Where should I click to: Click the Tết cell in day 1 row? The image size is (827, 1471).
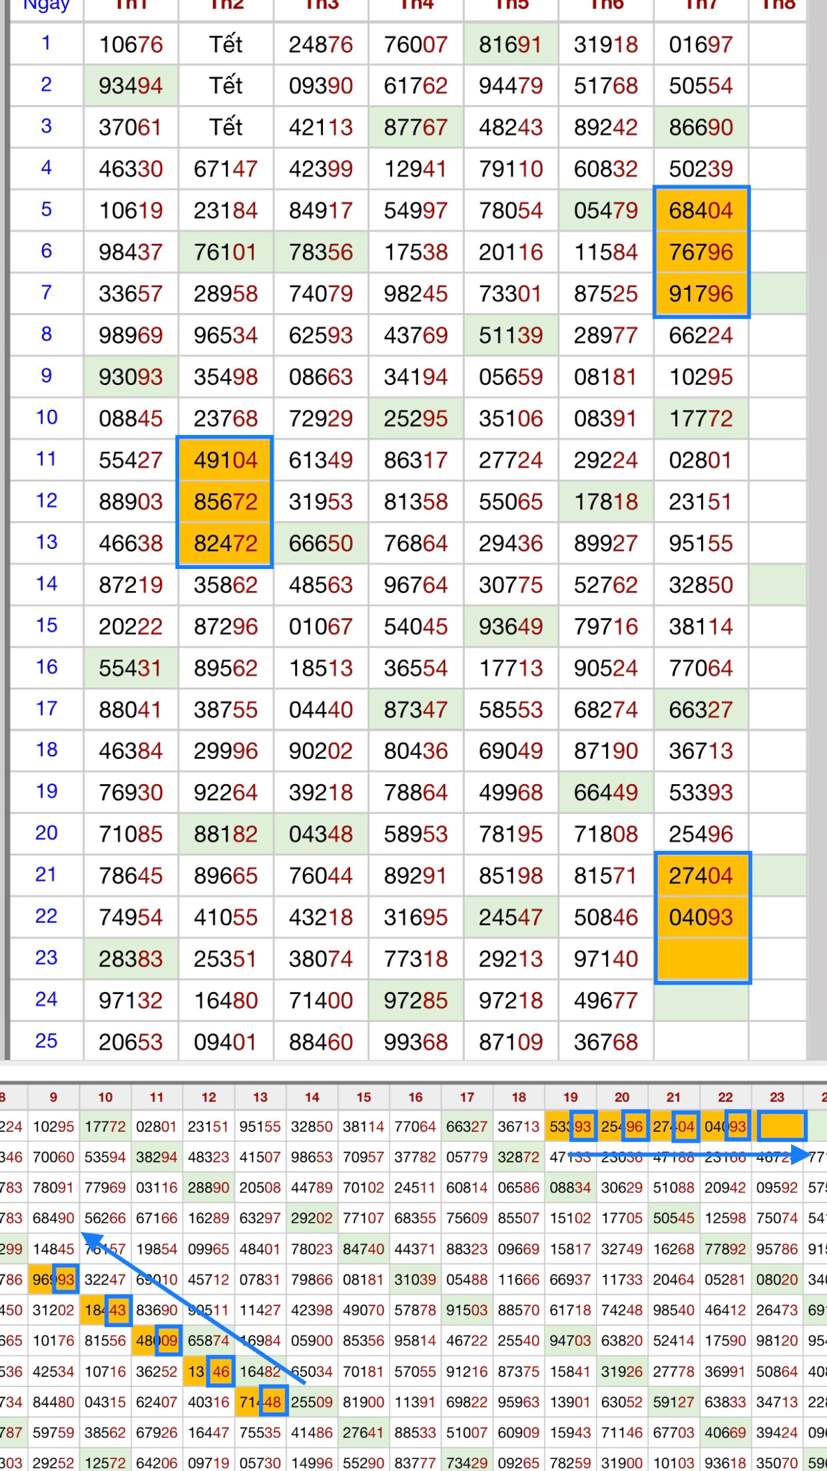(225, 45)
